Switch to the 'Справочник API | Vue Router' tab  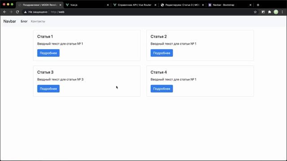[x=135, y=5]
